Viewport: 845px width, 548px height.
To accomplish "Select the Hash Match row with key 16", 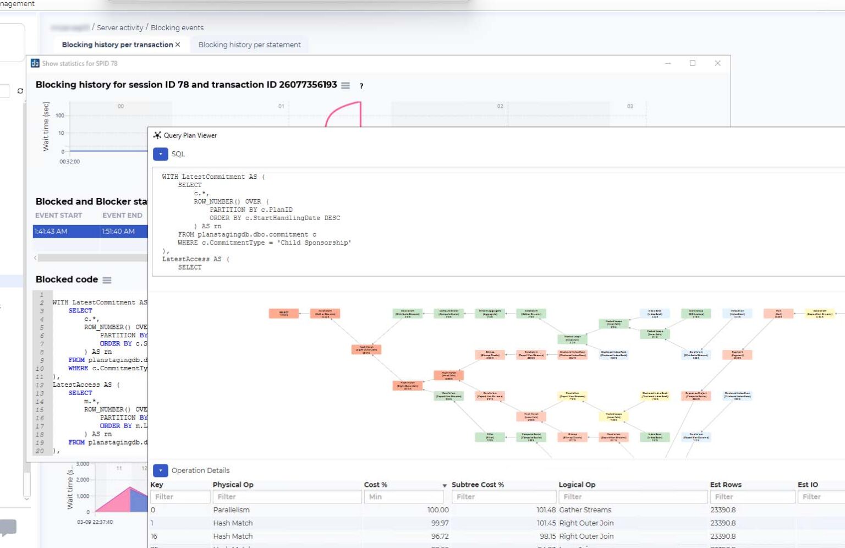I will tap(497, 536).
